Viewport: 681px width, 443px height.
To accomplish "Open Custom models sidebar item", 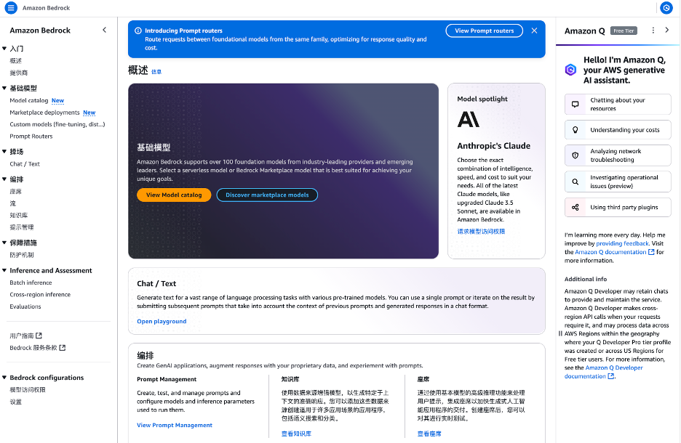I will [57, 124].
